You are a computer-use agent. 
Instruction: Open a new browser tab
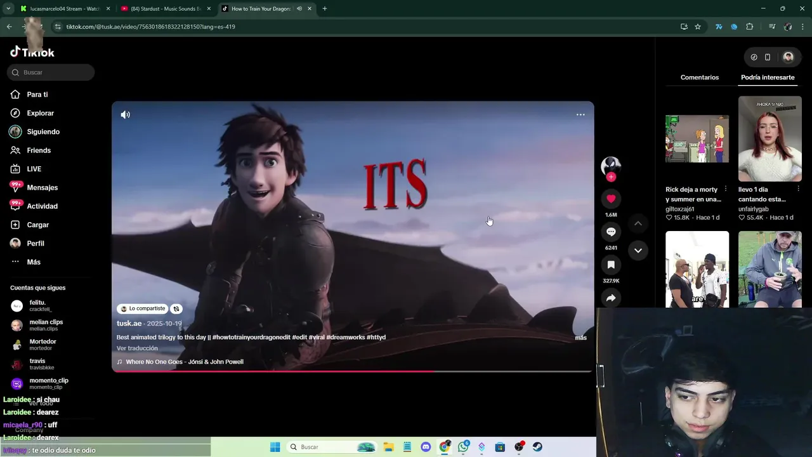point(324,9)
